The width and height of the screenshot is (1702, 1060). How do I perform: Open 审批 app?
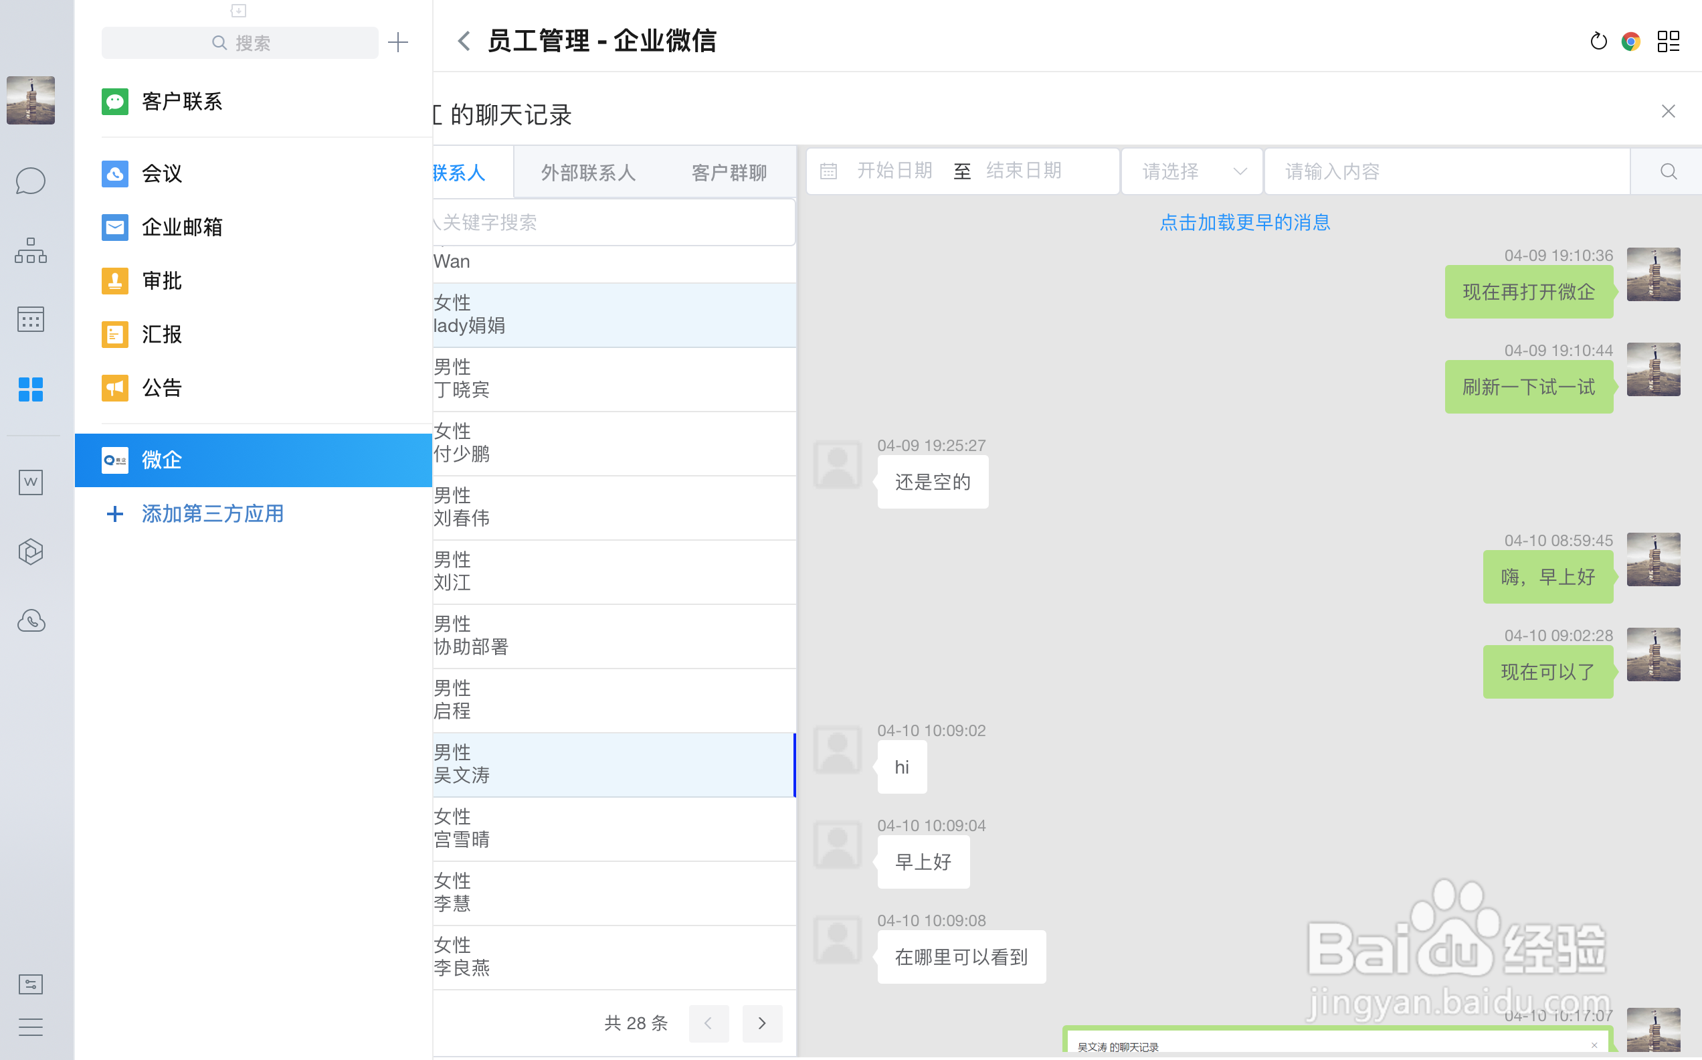pos(253,280)
